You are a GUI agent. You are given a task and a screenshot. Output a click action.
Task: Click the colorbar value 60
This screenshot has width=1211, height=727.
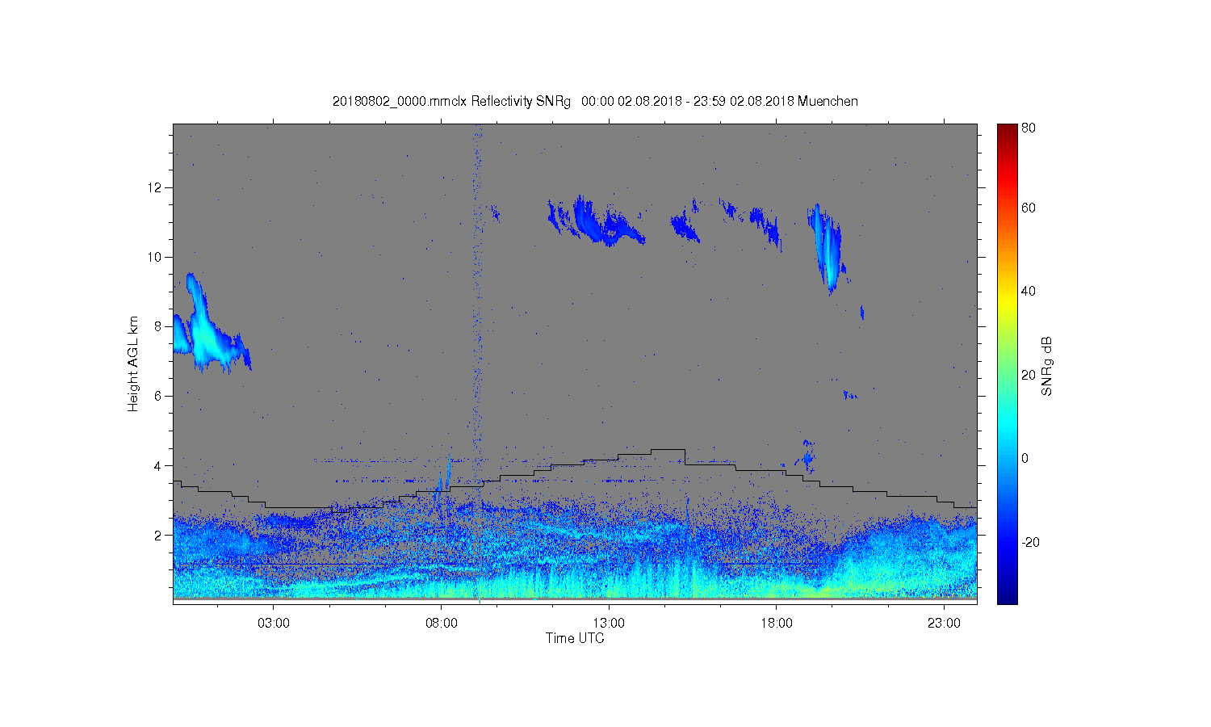click(x=1028, y=208)
